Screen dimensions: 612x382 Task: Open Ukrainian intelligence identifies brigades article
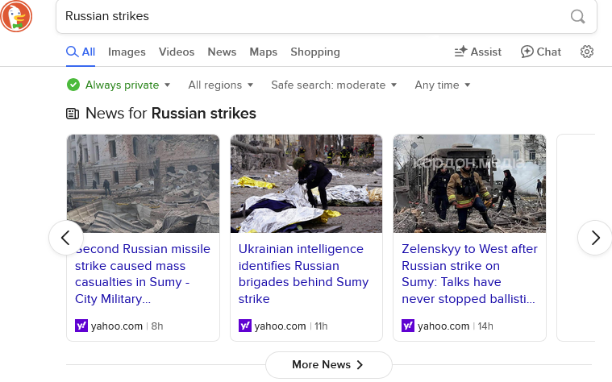tap(303, 273)
